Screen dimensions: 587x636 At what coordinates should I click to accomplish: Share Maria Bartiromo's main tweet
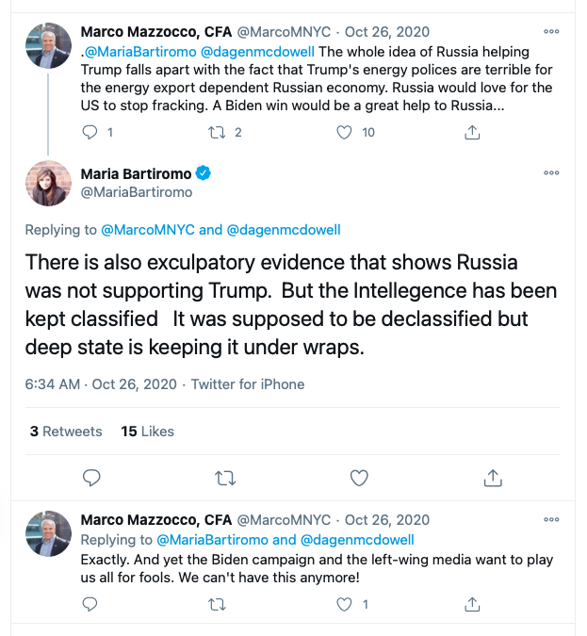coord(492,478)
